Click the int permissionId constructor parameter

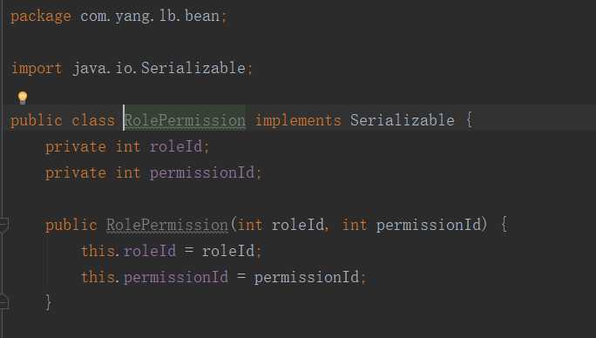point(412,225)
